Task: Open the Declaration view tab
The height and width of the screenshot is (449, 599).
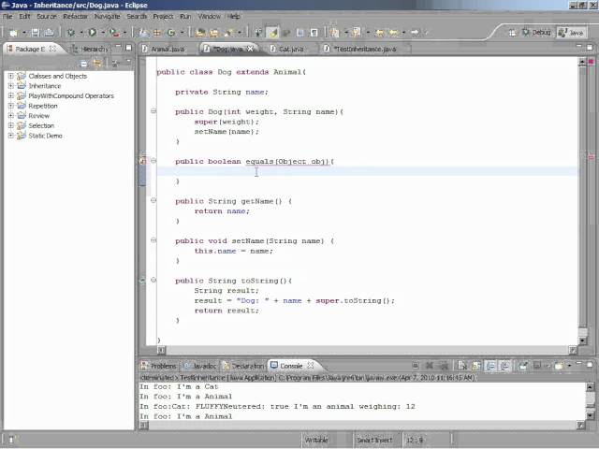Action: coord(243,366)
